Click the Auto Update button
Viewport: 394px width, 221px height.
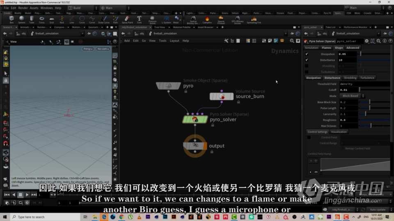point(377,210)
